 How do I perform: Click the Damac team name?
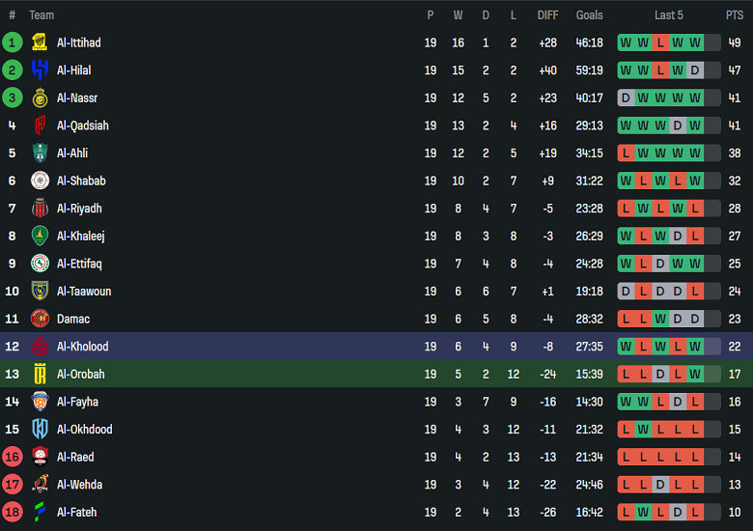click(x=73, y=319)
